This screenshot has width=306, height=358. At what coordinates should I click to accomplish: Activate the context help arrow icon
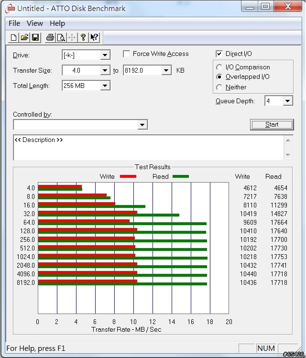[94, 37]
